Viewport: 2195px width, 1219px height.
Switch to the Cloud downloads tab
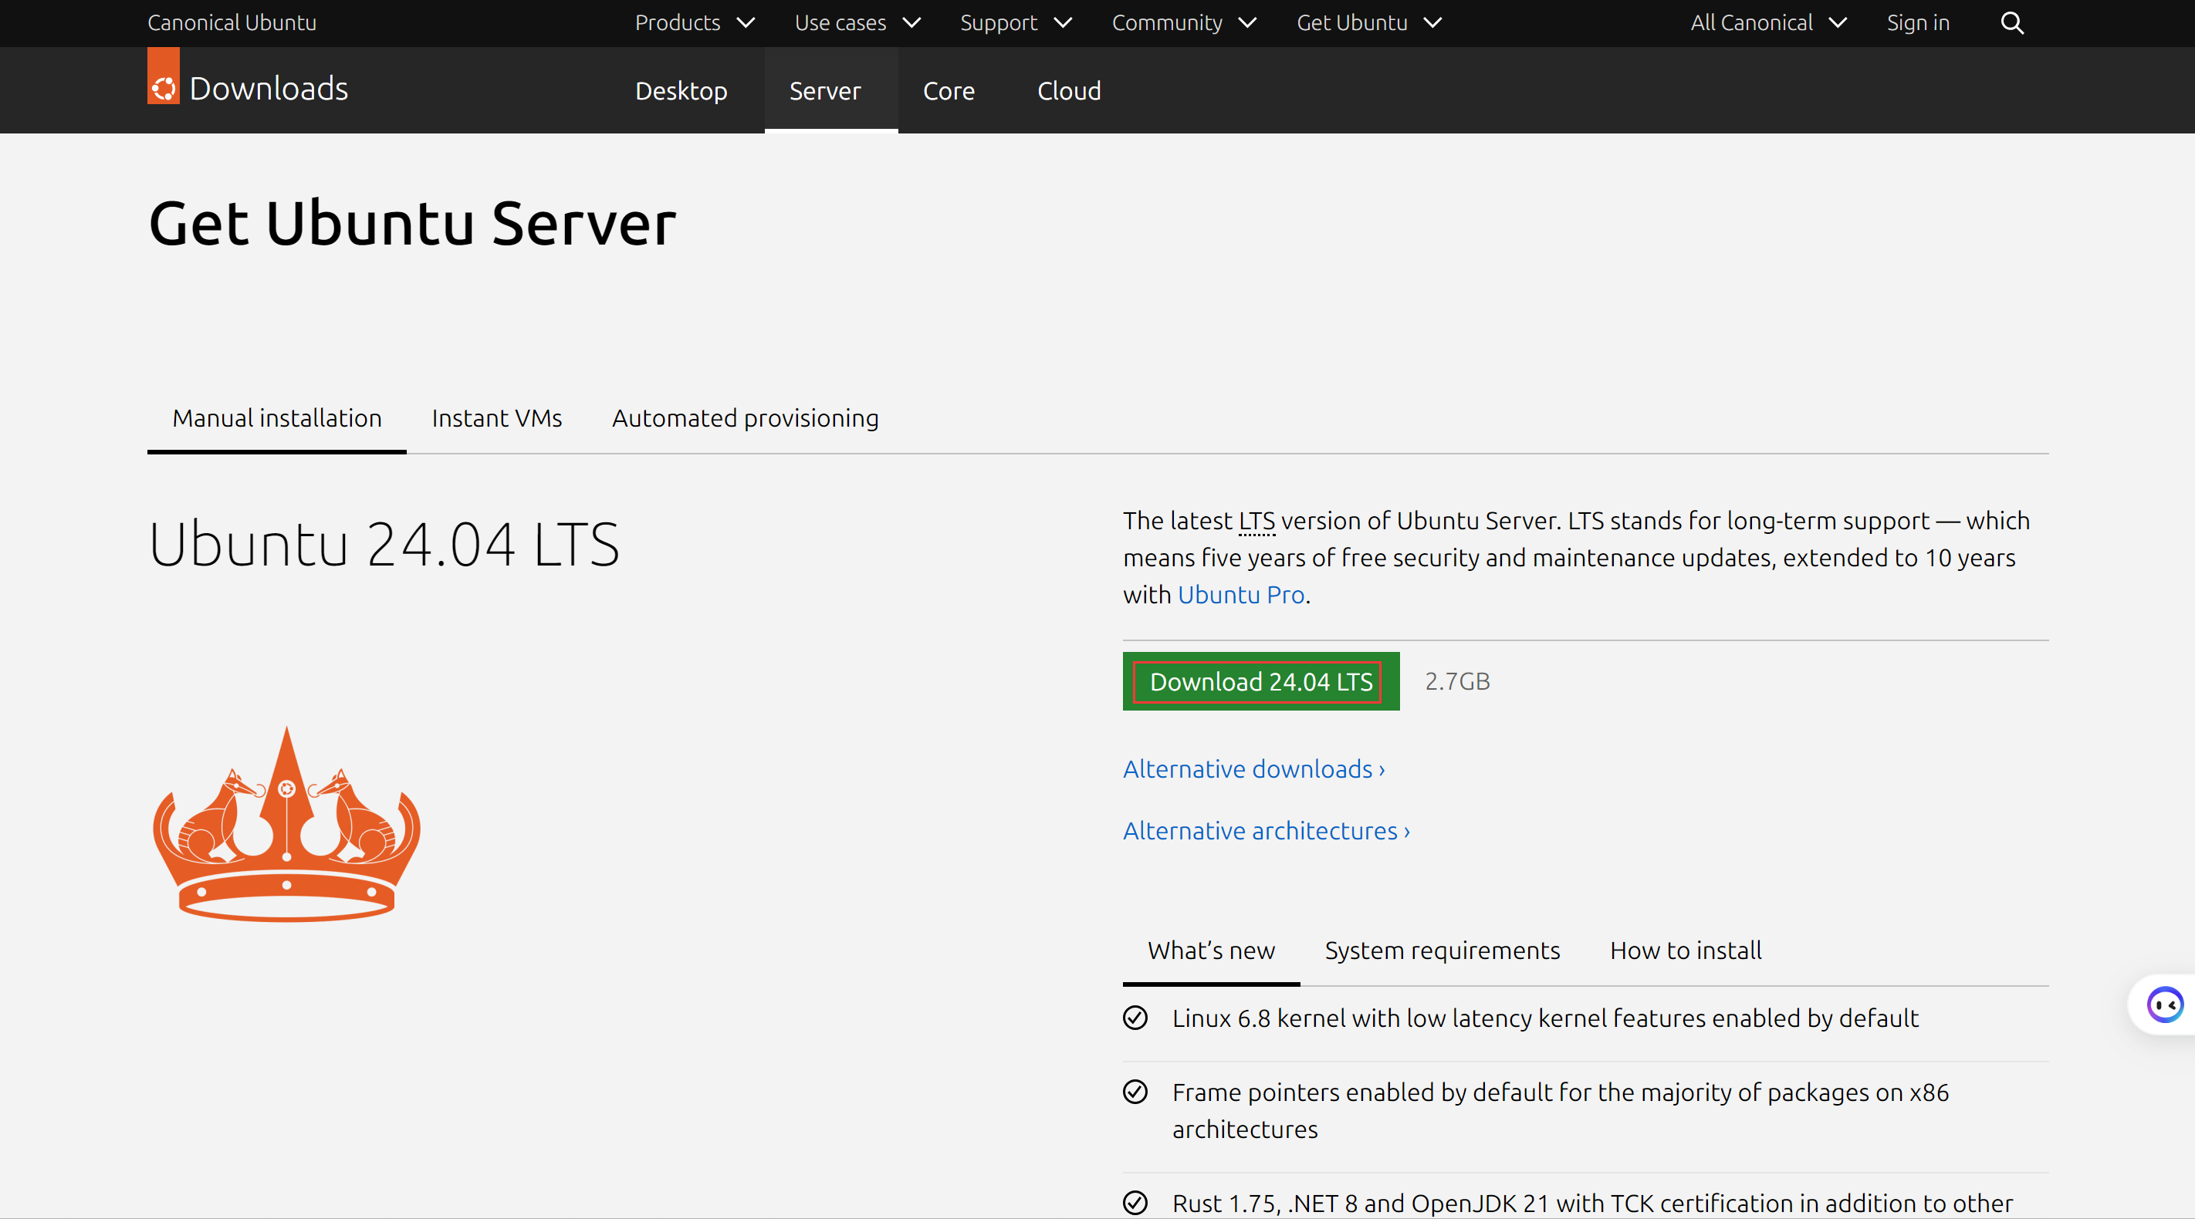[1068, 90]
